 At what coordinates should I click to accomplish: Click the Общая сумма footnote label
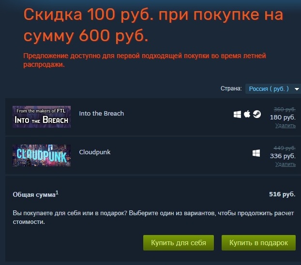(35, 194)
